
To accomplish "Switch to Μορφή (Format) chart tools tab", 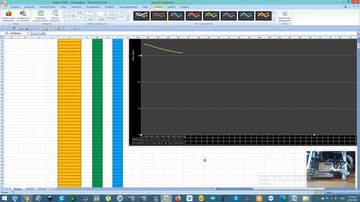I will tap(184, 7).
